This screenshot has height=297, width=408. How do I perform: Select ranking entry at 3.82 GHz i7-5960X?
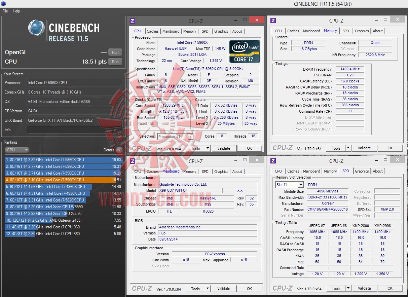pos(63,160)
